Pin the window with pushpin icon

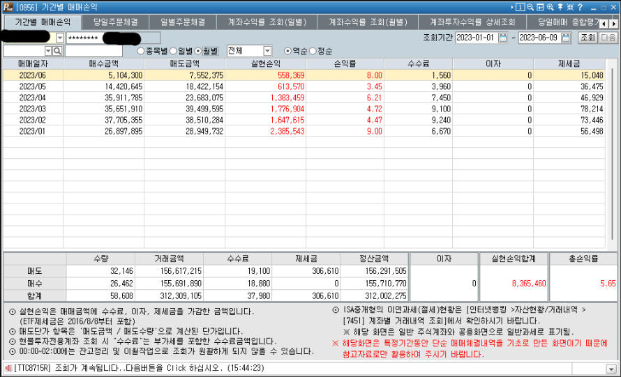coord(560,6)
